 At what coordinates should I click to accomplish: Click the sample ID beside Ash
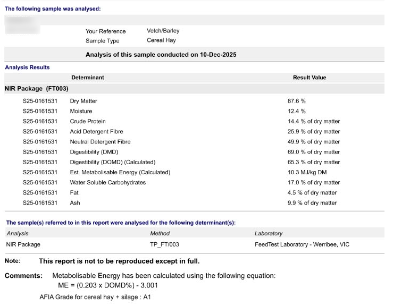(x=40, y=203)
